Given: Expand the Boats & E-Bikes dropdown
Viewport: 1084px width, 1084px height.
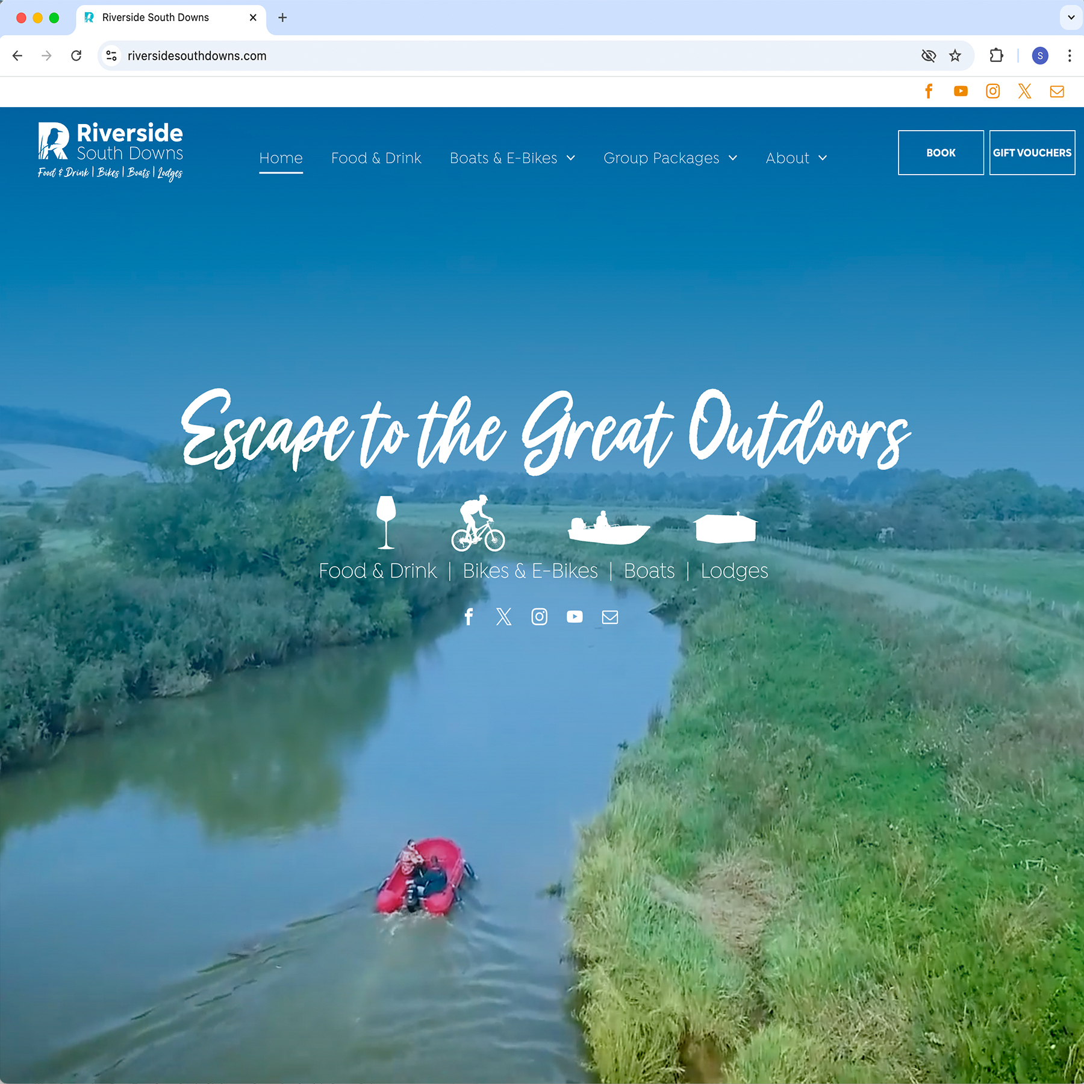Looking at the screenshot, I should [512, 158].
